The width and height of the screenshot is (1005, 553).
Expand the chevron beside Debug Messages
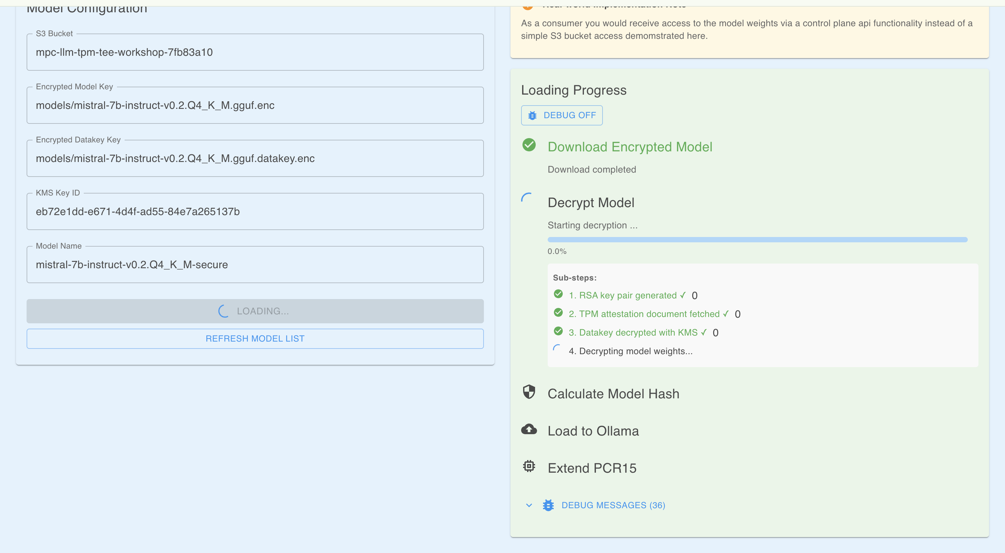tap(529, 506)
